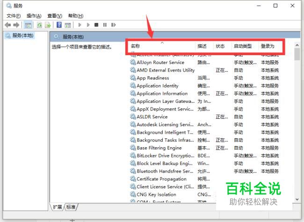The width and height of the screenshot is (304, 222).
Task: Sort by the 启动类型 column header
Action: pyautogui.click(x=245, y=46)
